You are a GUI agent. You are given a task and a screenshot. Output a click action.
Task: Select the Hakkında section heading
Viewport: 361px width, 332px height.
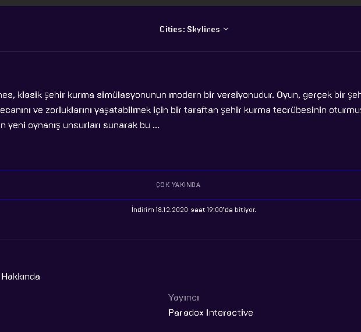[x=20, y=277]
